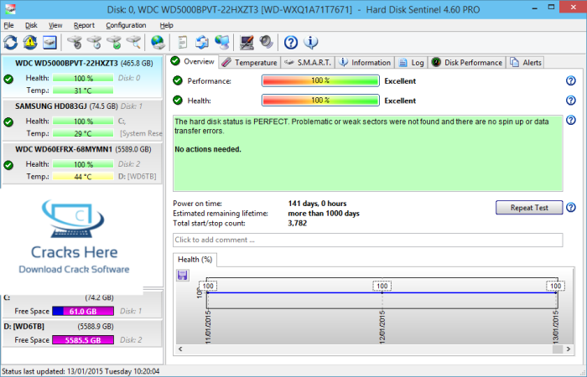This screenshot has height=377, width=587.
Task: Switch to the Overview tab
Action: point(192,61)
